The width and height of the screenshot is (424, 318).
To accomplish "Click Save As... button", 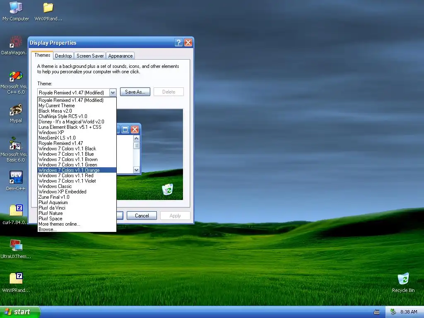I will coord(135,92).
